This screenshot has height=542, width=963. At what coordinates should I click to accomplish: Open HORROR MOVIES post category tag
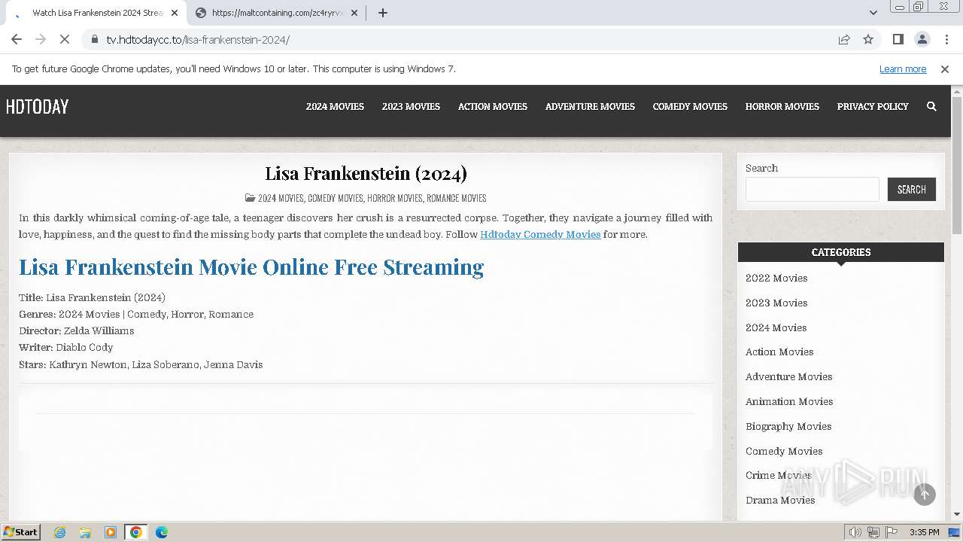(395, 199)
